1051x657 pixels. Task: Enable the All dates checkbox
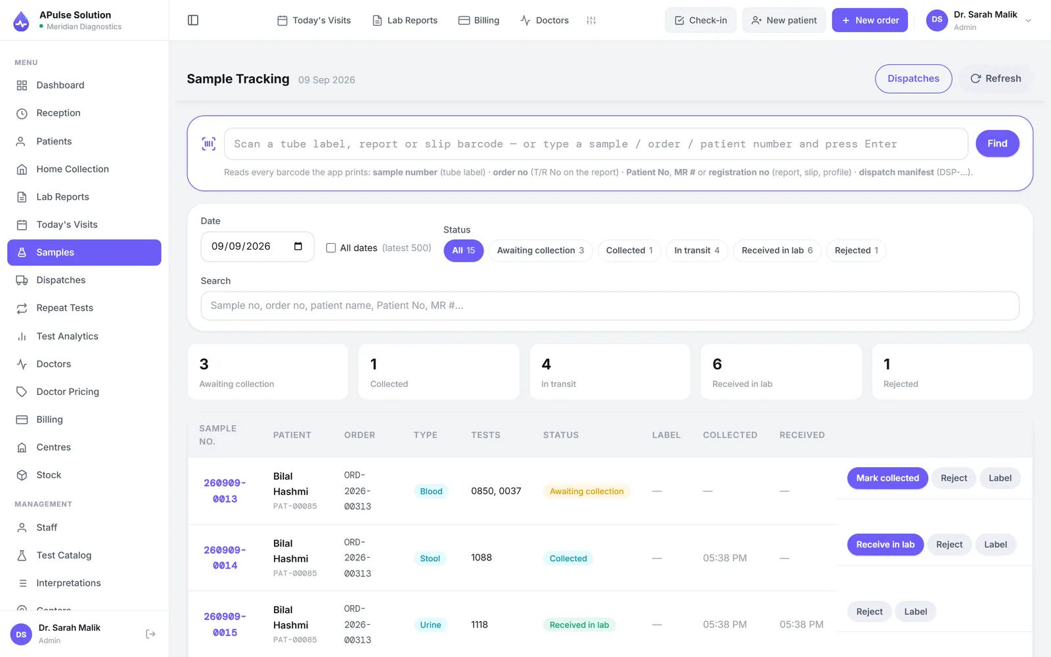(x=331, y=248)
